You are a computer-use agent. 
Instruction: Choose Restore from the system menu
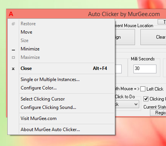61,24
